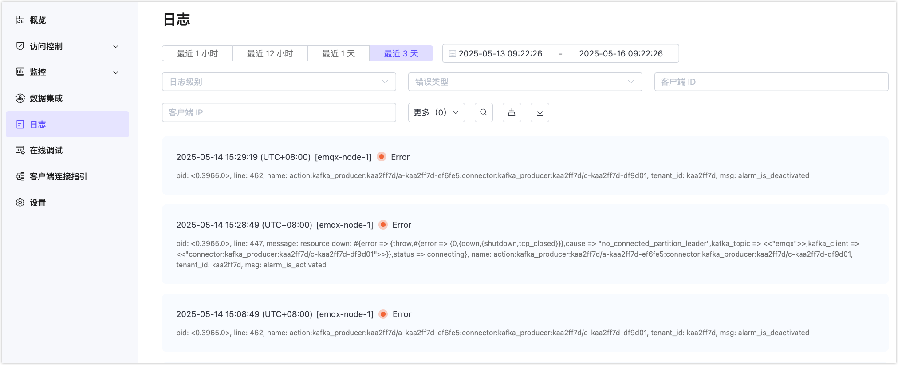Click the 概览 overview icon in sidebar
The height and width of the screenshot is (365, 898).
[20, 20]
